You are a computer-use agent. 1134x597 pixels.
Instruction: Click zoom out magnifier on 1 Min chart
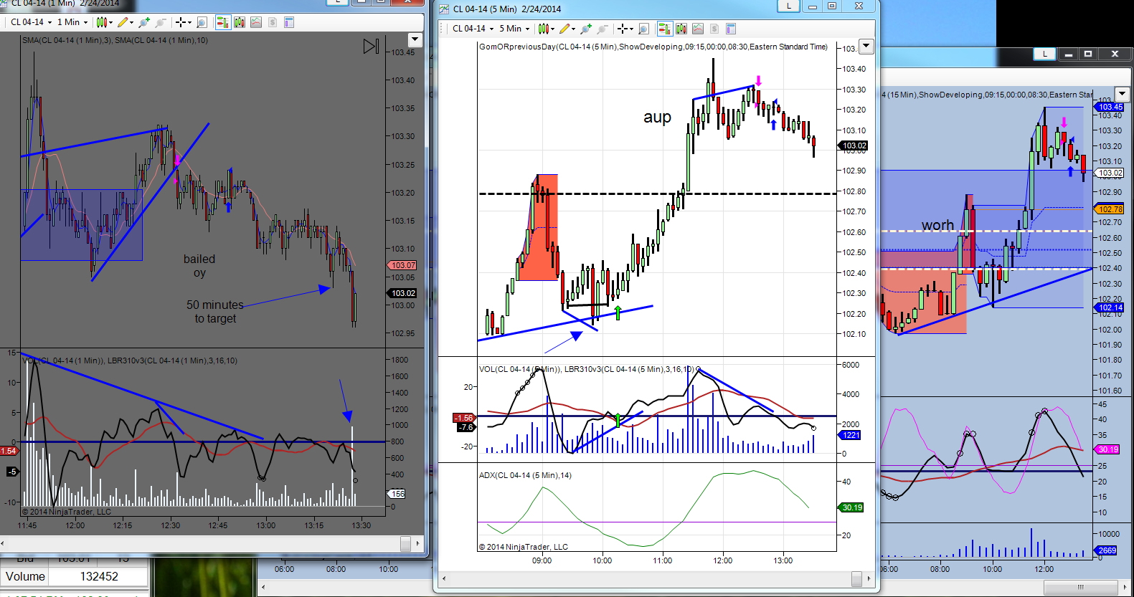point(161,22)
